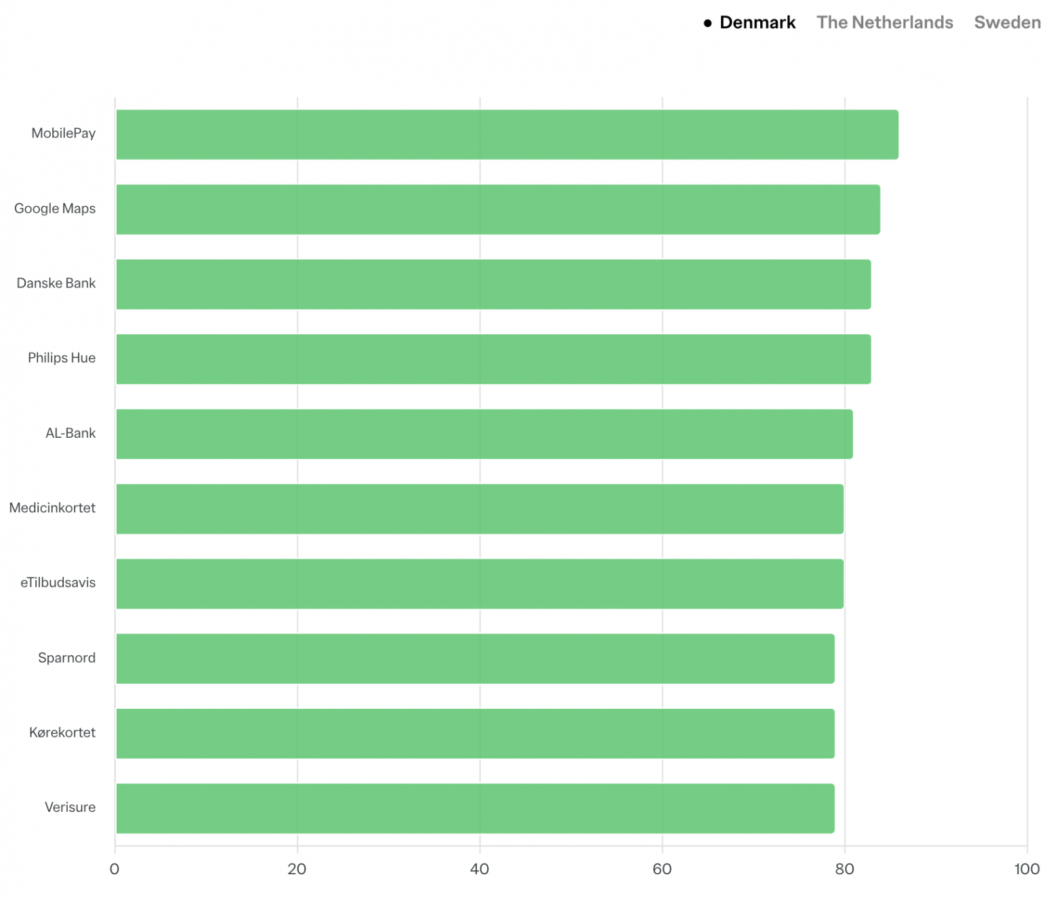
Task: Click the Medicinkortet bar
Action: 480,509
